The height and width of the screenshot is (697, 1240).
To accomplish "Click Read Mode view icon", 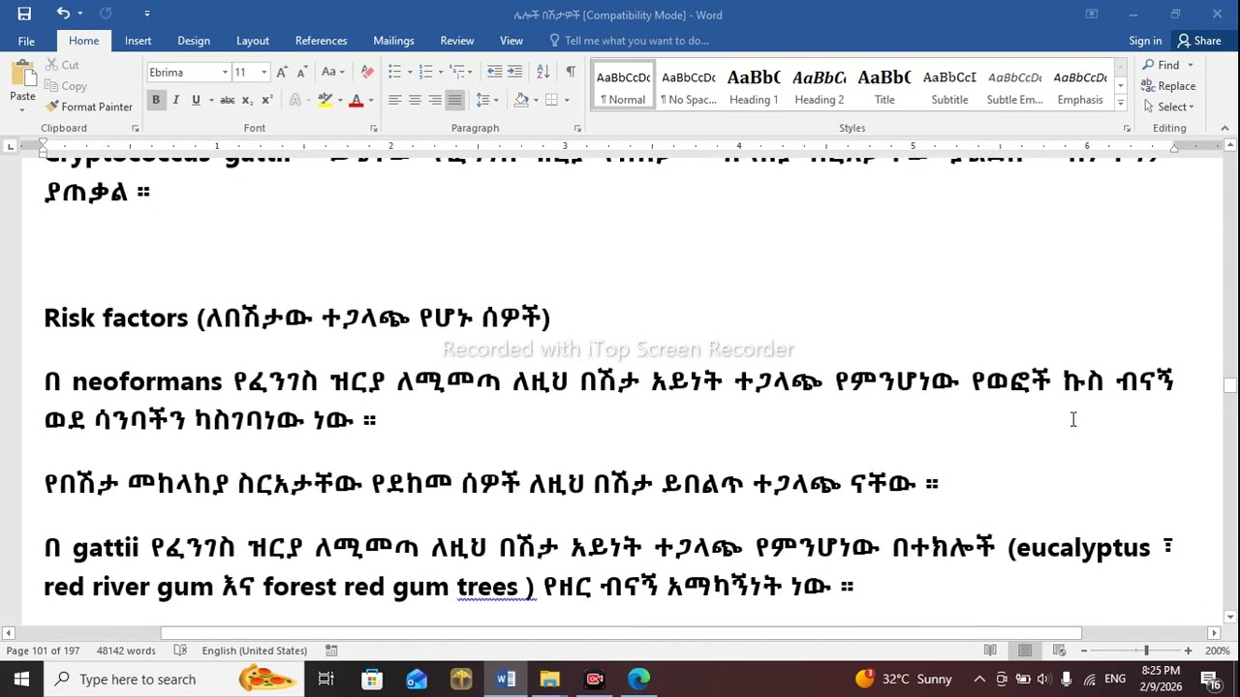I will point(990,651).
